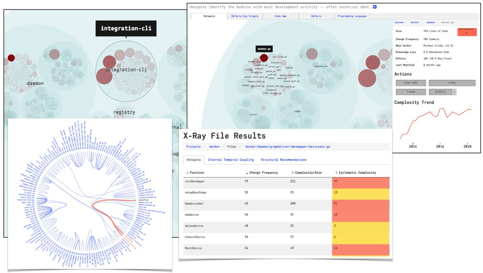
Task: Select the setupBaseImage function
Action: click(x=195, y=192)
